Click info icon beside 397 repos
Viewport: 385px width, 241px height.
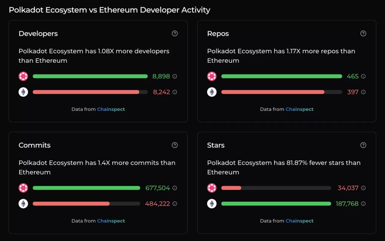coord(363,92)
